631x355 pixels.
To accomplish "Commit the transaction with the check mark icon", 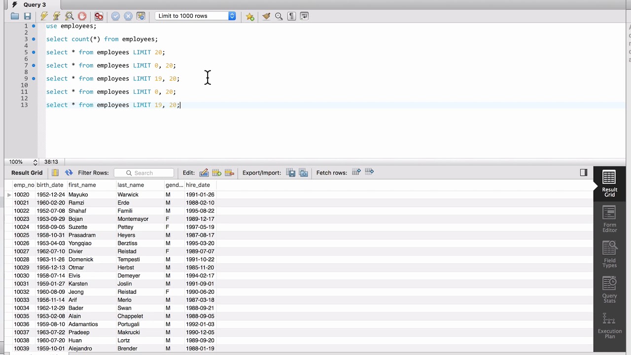I will point(115,16).
